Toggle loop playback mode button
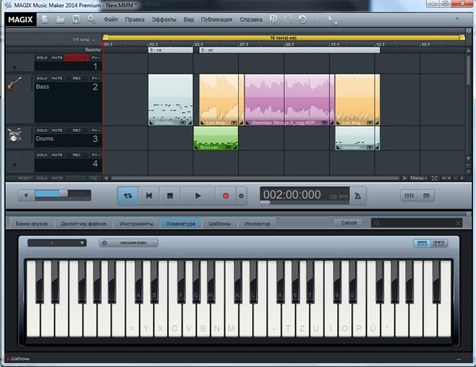Viewport: 476px width, 367px height. point(127,194)
